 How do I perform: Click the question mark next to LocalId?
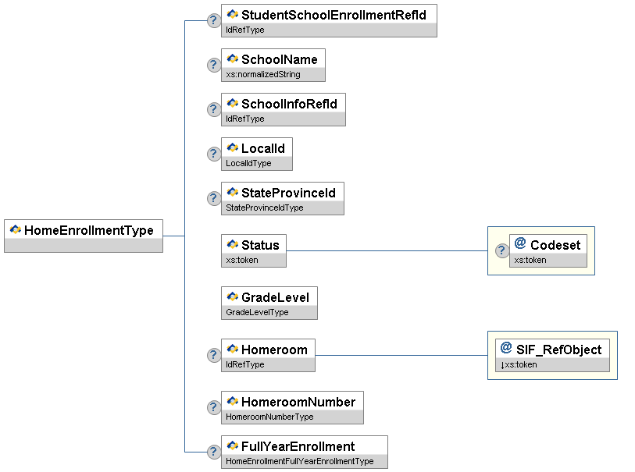213,154
